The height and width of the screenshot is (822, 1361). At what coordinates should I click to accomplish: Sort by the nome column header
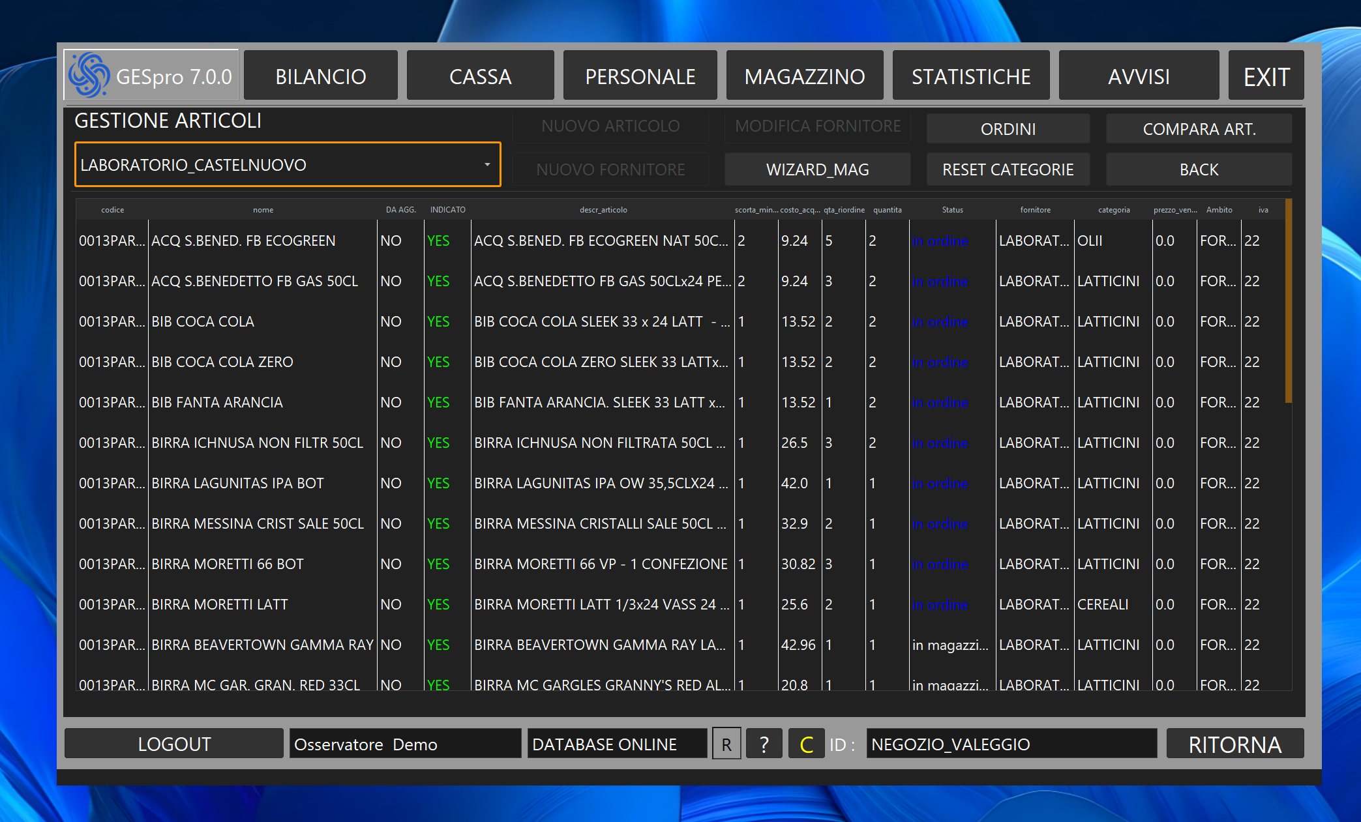[x=263, y=210]
